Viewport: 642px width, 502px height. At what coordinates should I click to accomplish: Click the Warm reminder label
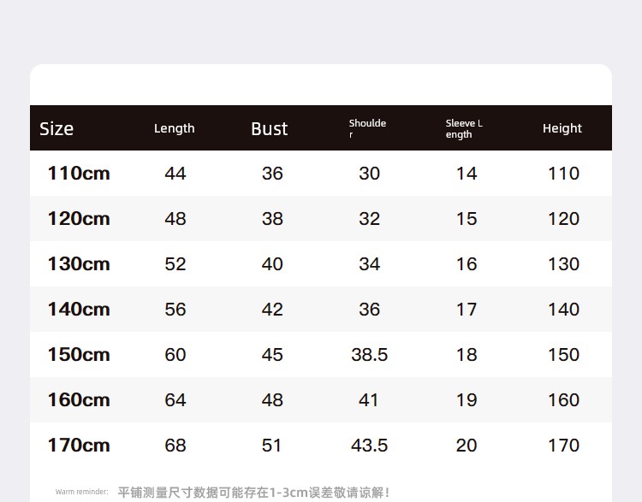[82, 492]
